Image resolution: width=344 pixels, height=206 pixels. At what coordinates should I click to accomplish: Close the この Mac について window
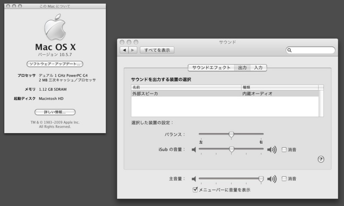point(8,6)
